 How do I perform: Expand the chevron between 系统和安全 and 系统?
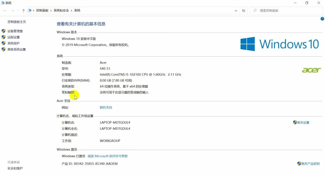[x=72, y=10]
